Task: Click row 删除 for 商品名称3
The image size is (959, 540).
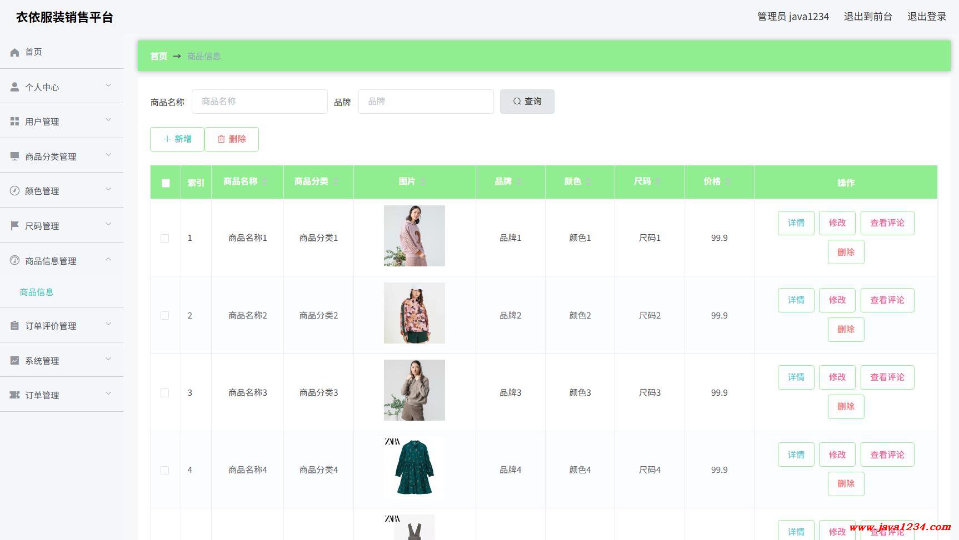Action: [846, 407]
